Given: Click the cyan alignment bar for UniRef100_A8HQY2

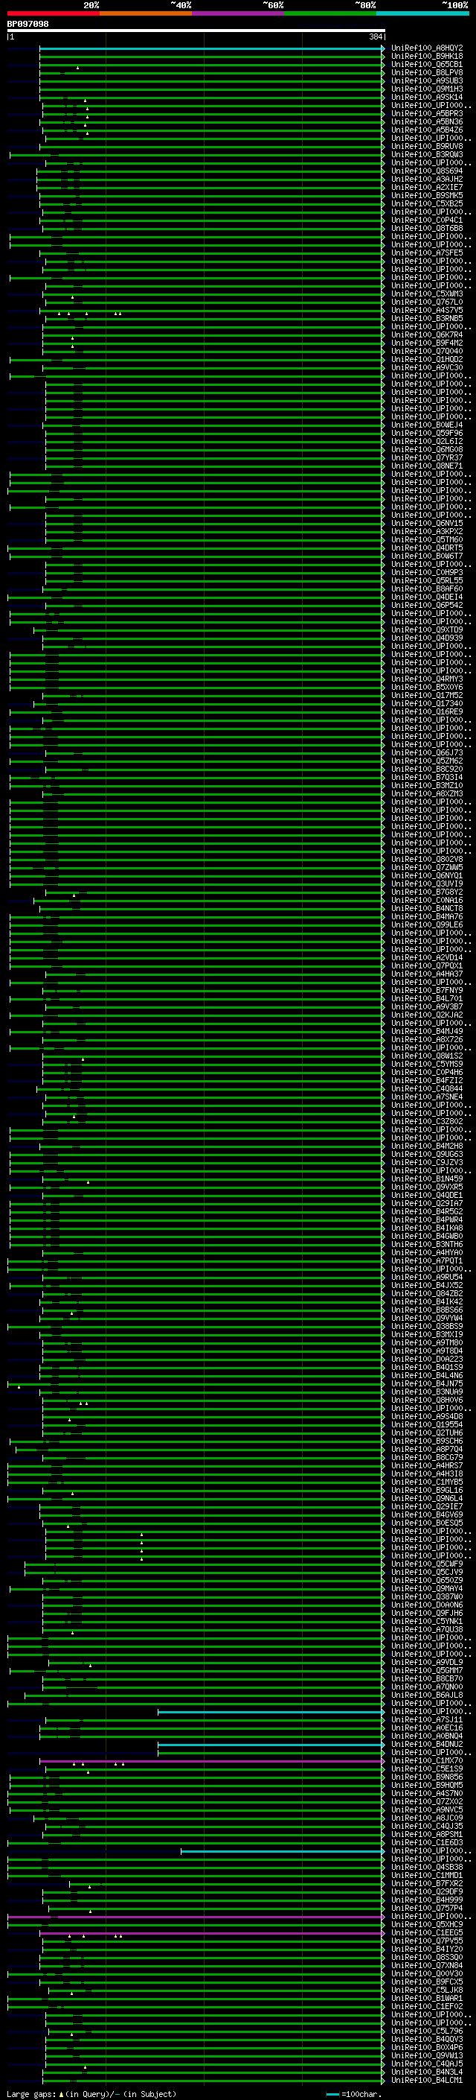Looking at the screenshot, I should pyautogui.click(x=211, y=48).
